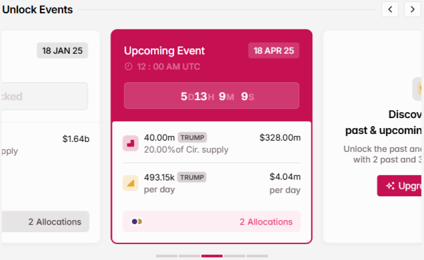Click the sparkle icon on Upgrade button
Viewport: 424px width, 260px height.
point(390,186)
